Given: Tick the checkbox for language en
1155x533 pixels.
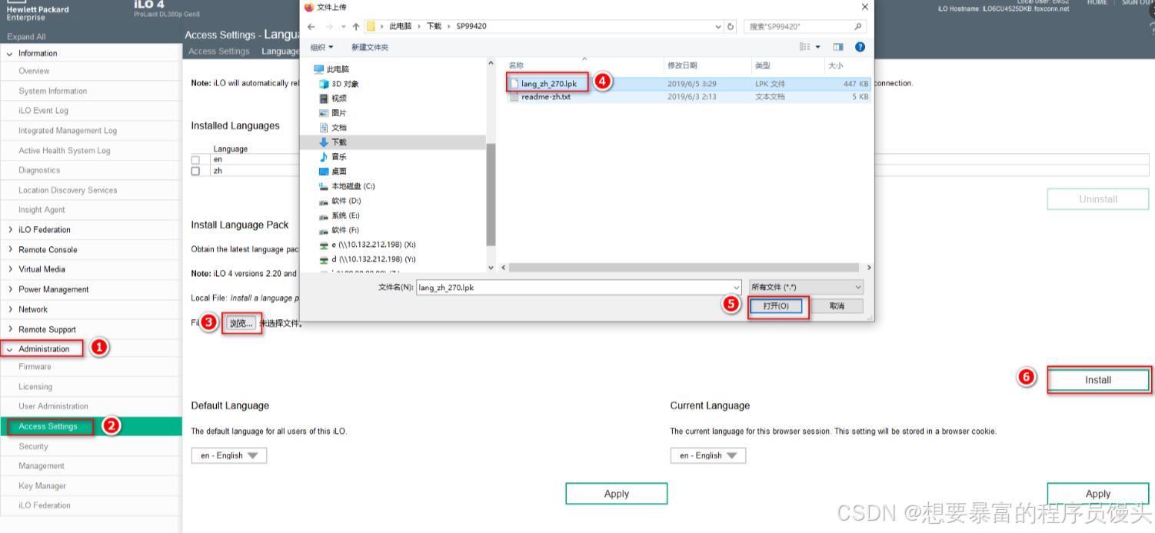Looking at the screenshot, I should (195, 160).
